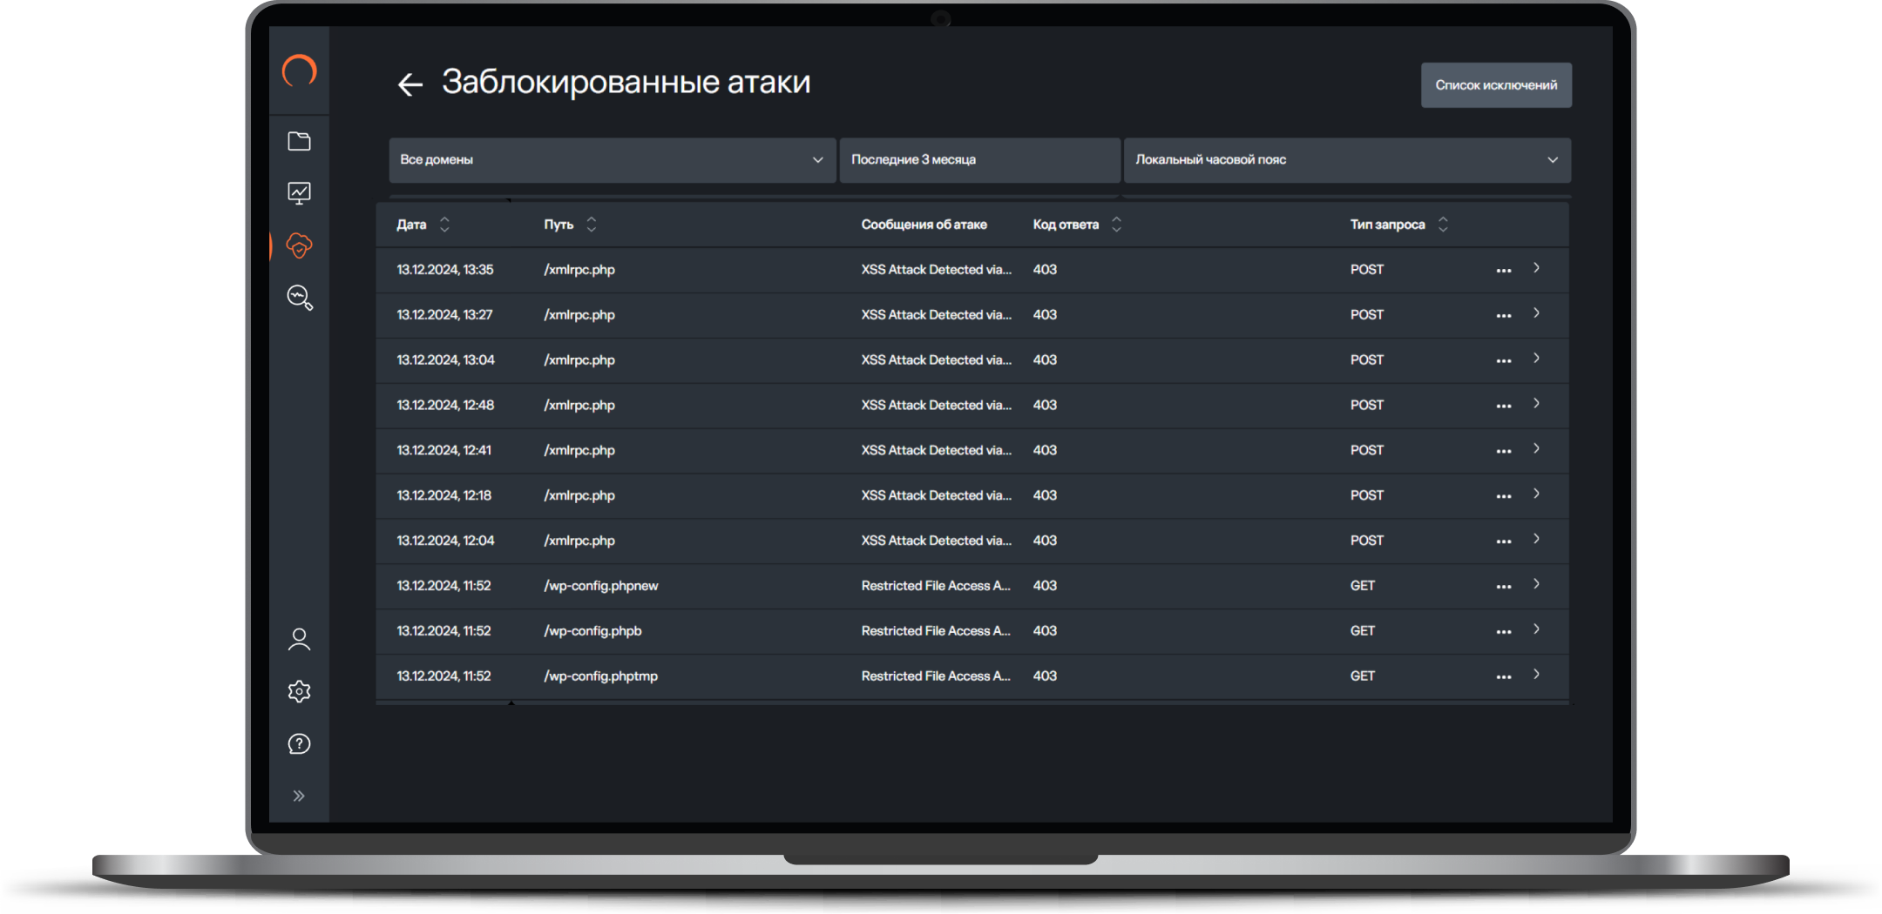Click the back arrow beside Заблокированные атаки
This screenshot has width=1882, height=914.
[410, 84]
